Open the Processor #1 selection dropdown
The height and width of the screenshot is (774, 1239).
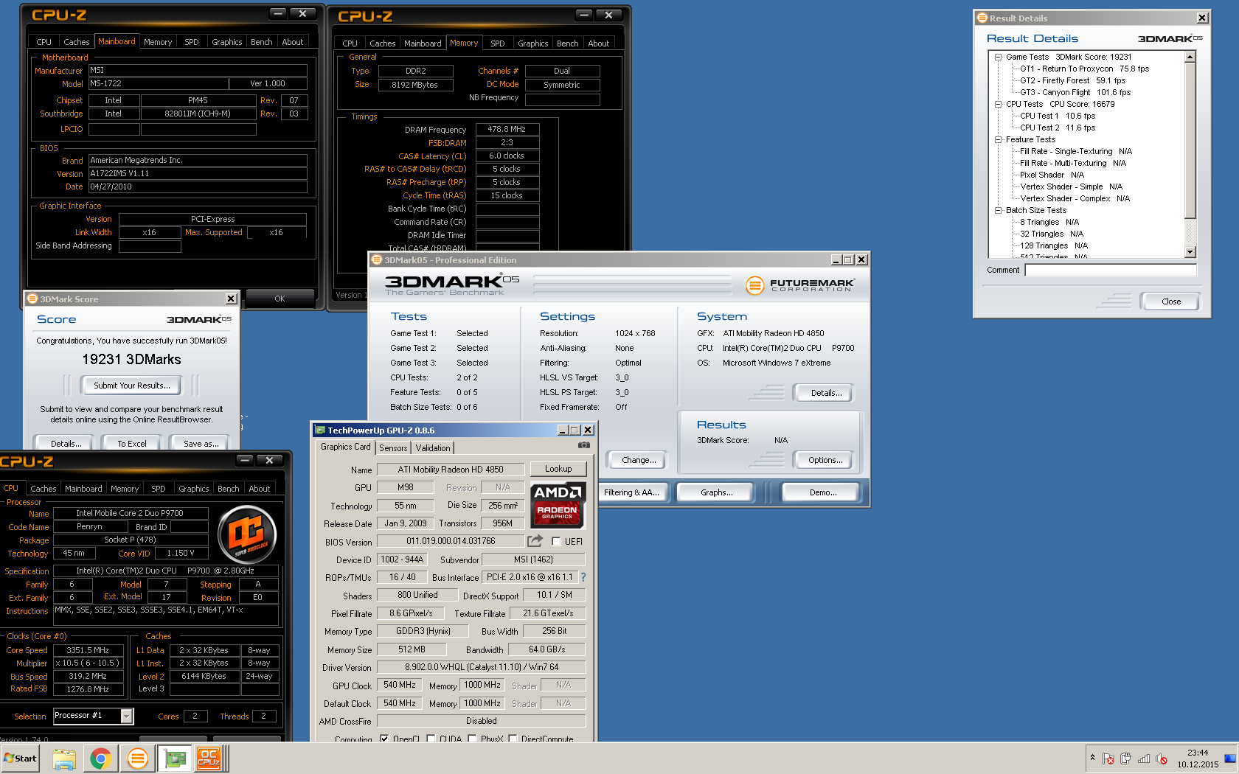click(127, 716)
